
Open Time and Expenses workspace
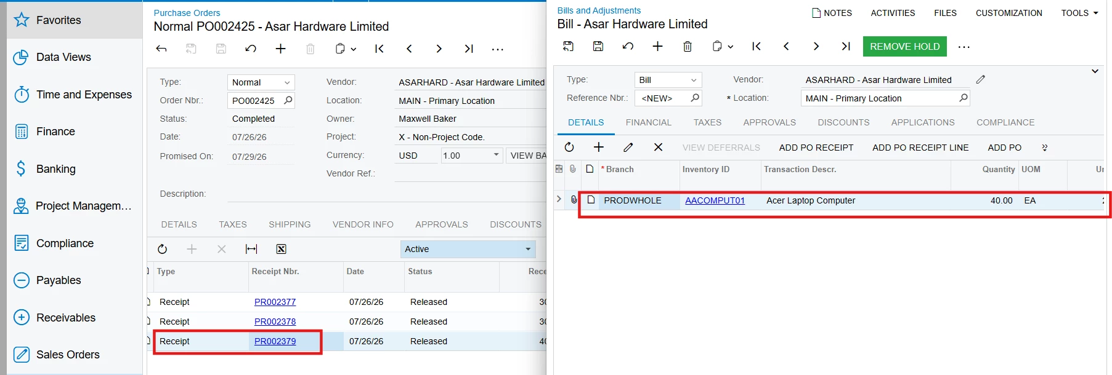(x=74, y=95)
